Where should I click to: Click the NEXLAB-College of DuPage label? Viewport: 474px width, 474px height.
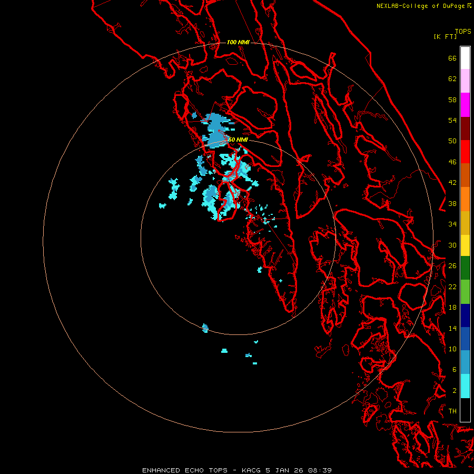point(423,6)
